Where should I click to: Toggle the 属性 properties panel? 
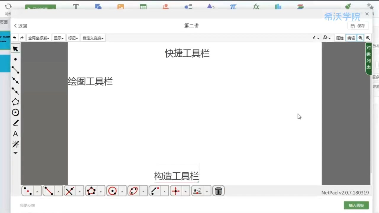click(x=340, y=38)
